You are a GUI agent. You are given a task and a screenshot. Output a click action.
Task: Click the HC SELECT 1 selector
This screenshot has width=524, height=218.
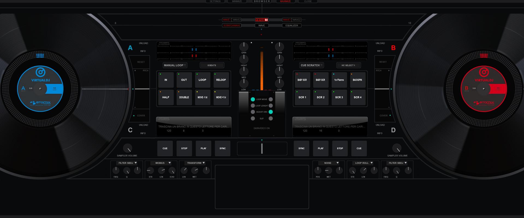[x=349, y=65]
